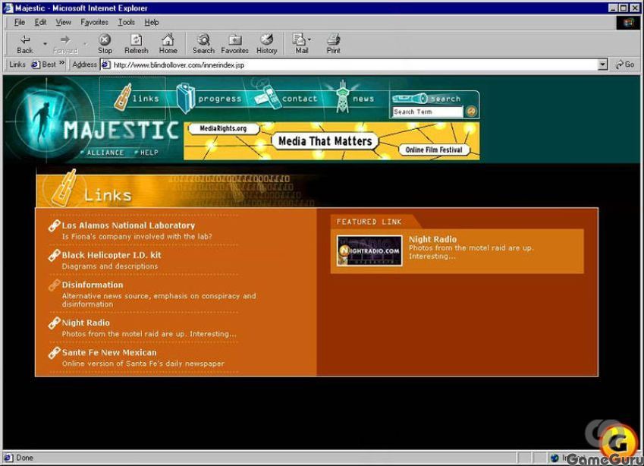Show the browser History pane
Viewport: 644px width, 466px height.
coord(266,44)
